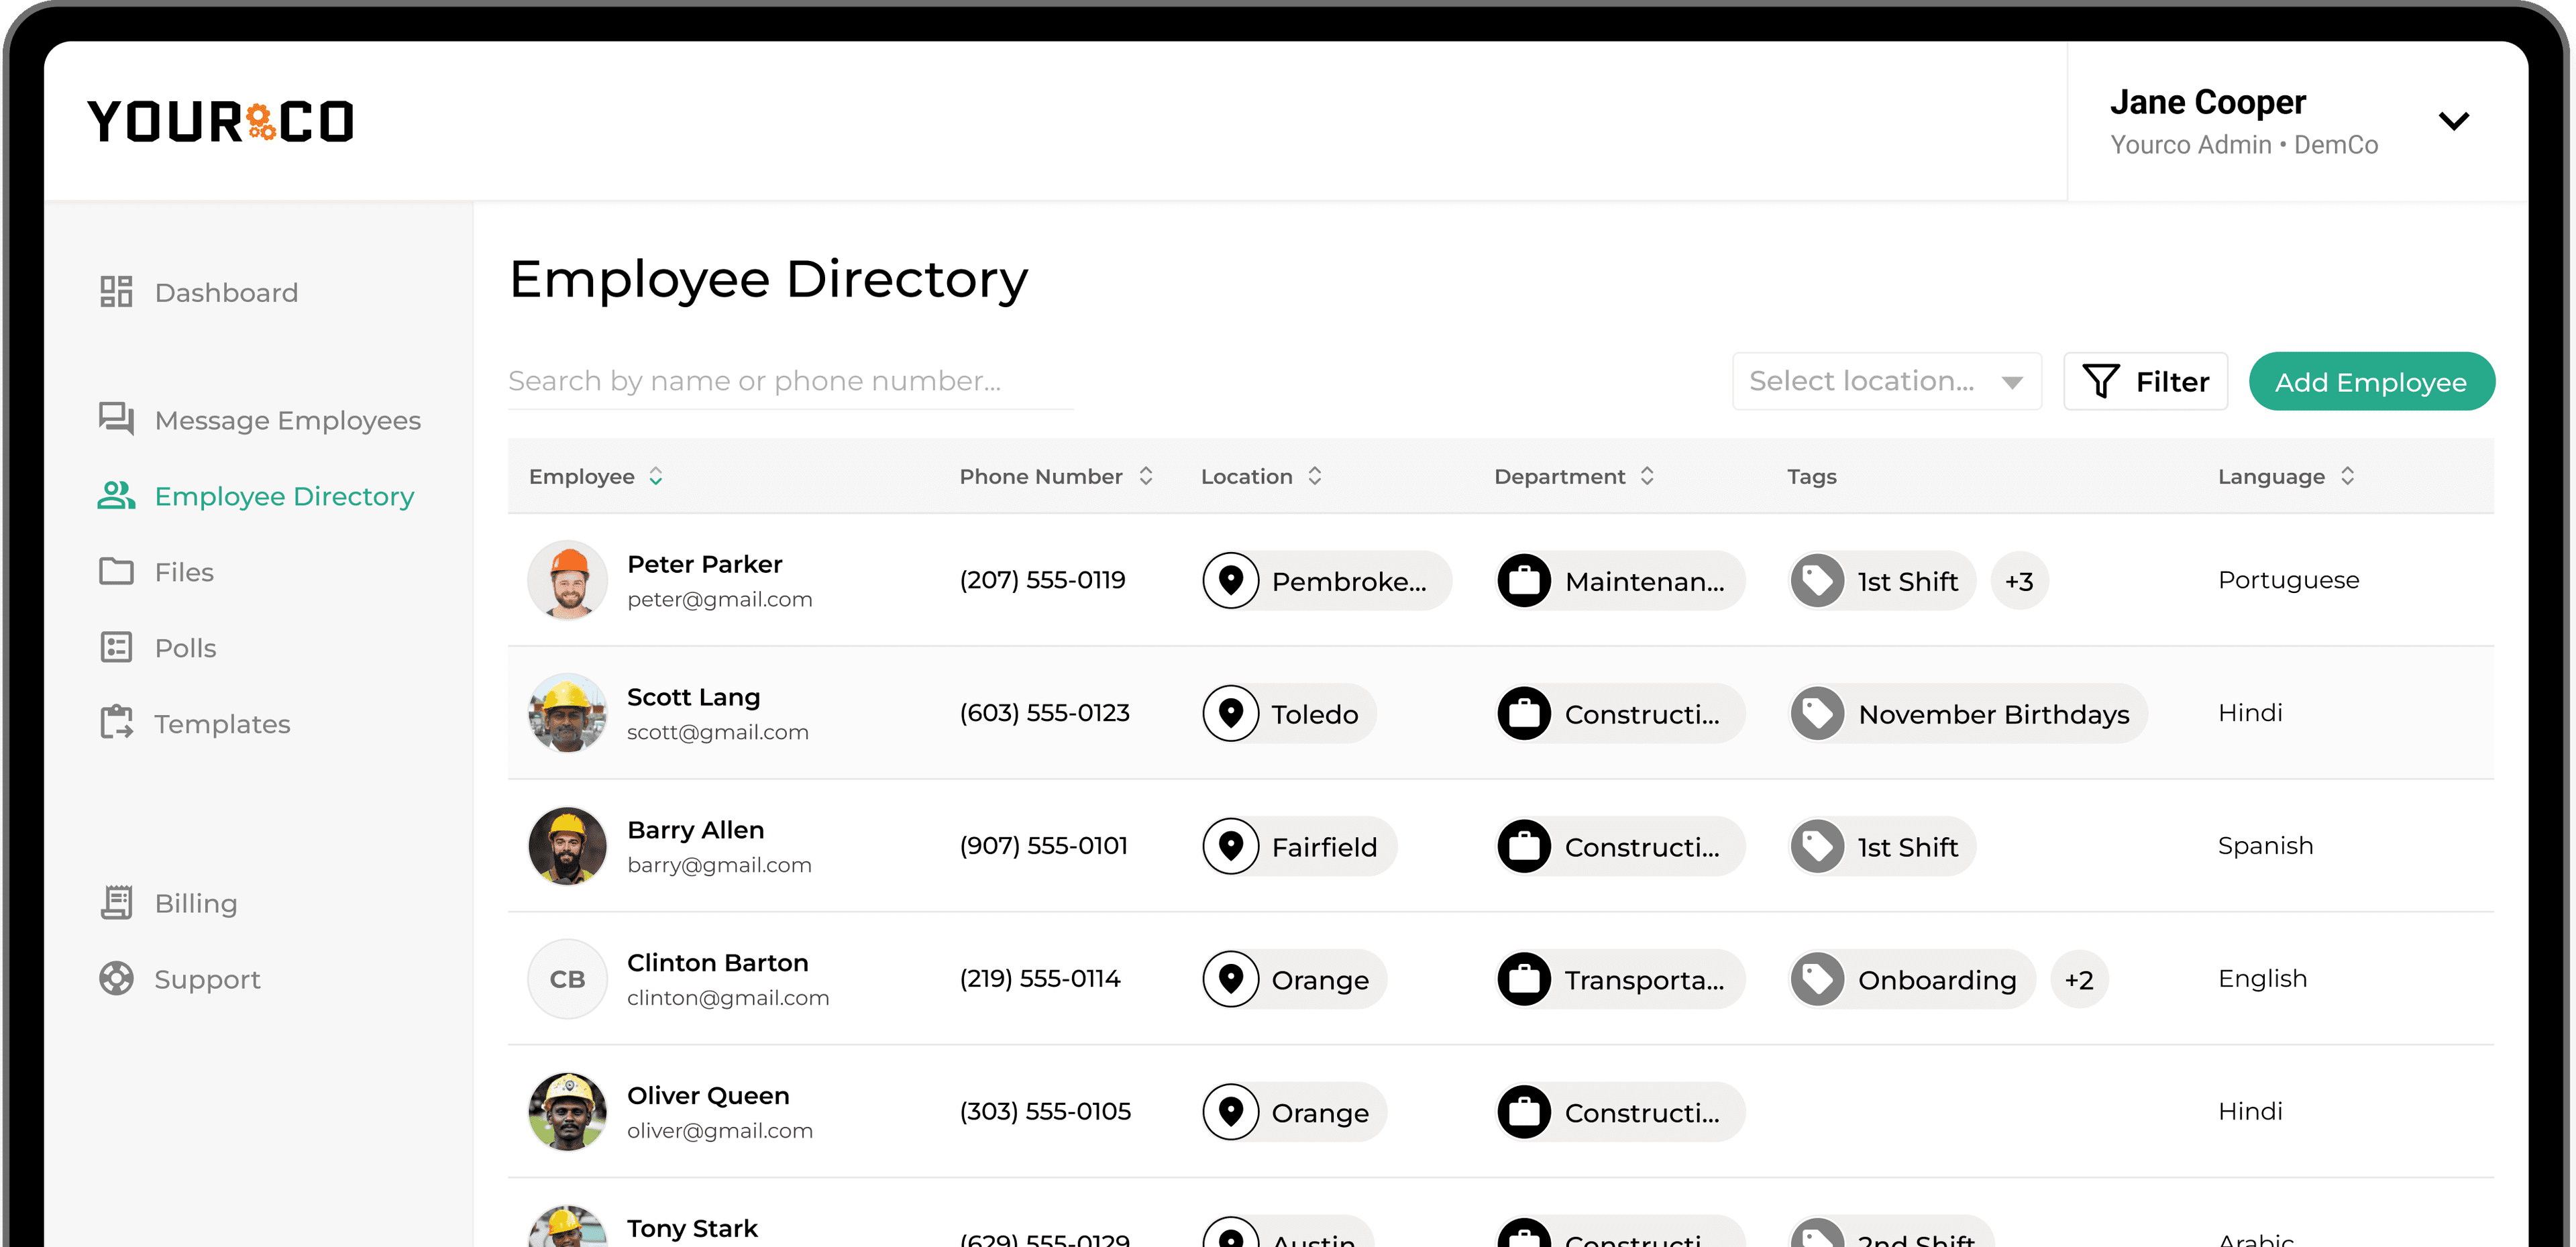Click the funnel icon in Filter
The image size is (2576, 1247).
pos(2100,381)
